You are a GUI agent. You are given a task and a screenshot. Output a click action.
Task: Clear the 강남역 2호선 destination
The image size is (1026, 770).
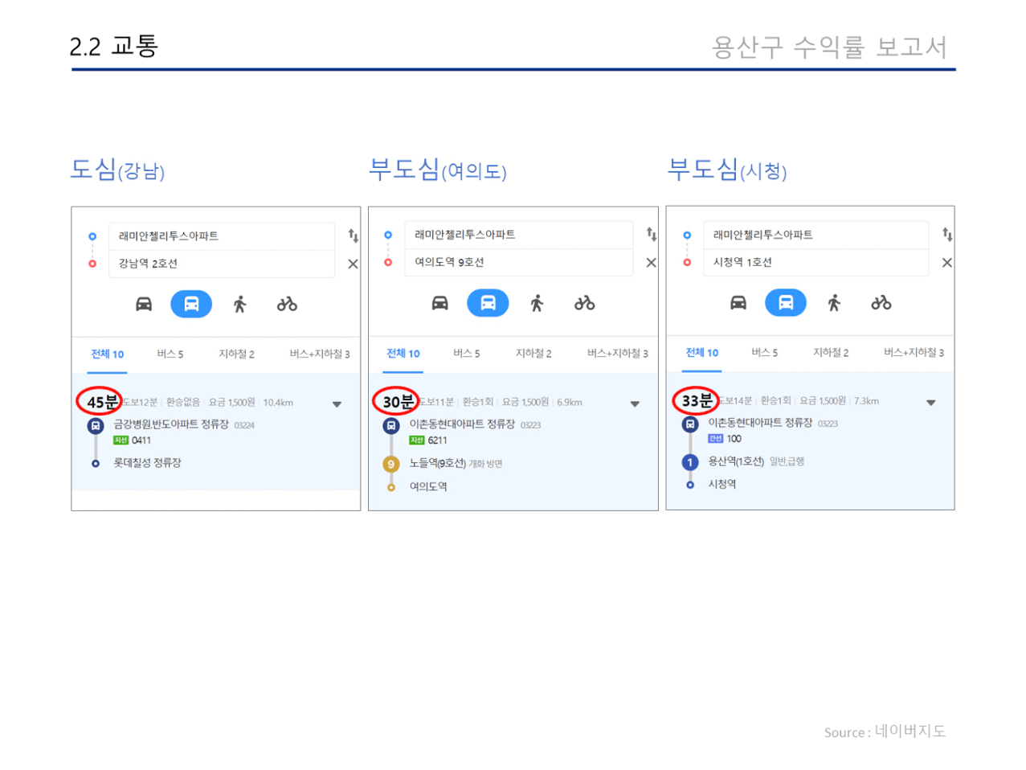353,264
